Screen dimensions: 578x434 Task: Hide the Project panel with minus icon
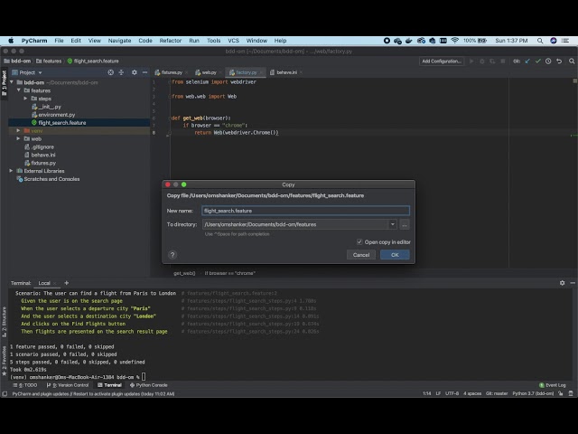144,72
